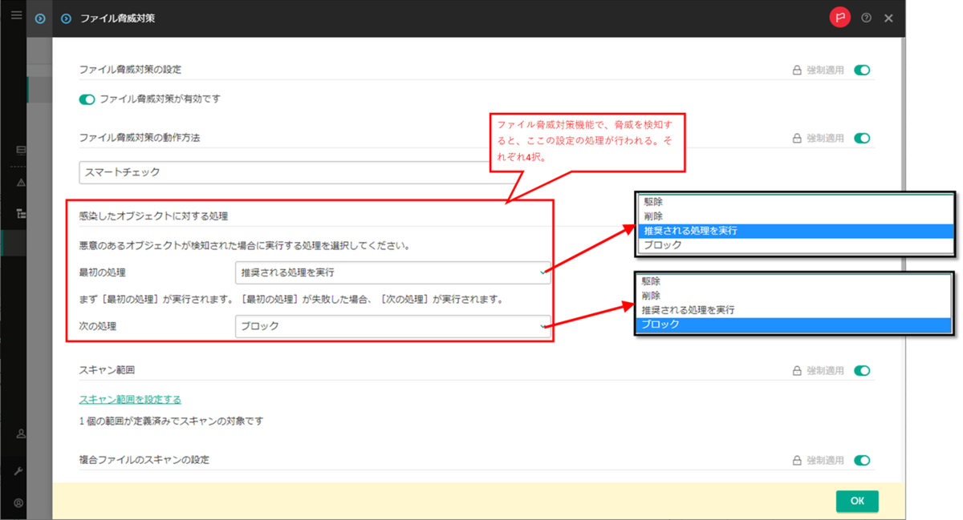Click the OK button
Image resolution: width=963 pixels, height=520 pixels.
tap(857, 501)
